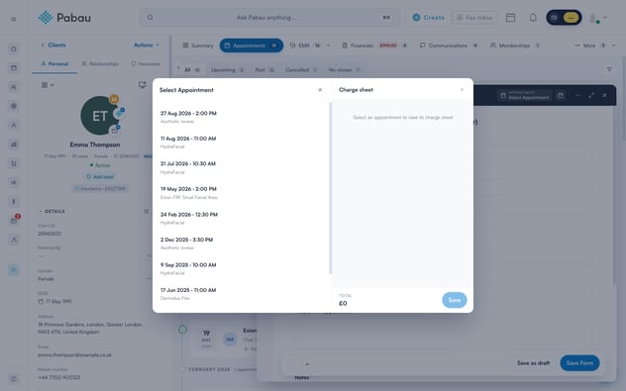This screenshot has width=626, height=391.
Task: Open the hamburger menu icon
Action: point(14,19)
